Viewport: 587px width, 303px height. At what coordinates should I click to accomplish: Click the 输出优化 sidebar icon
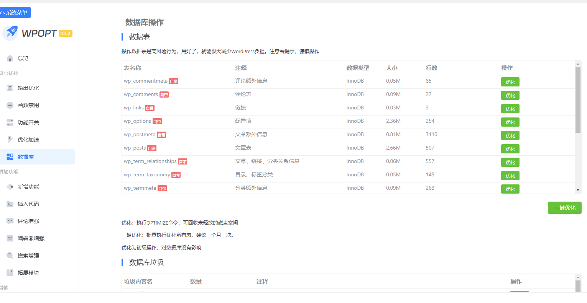[x=10, y=88]
